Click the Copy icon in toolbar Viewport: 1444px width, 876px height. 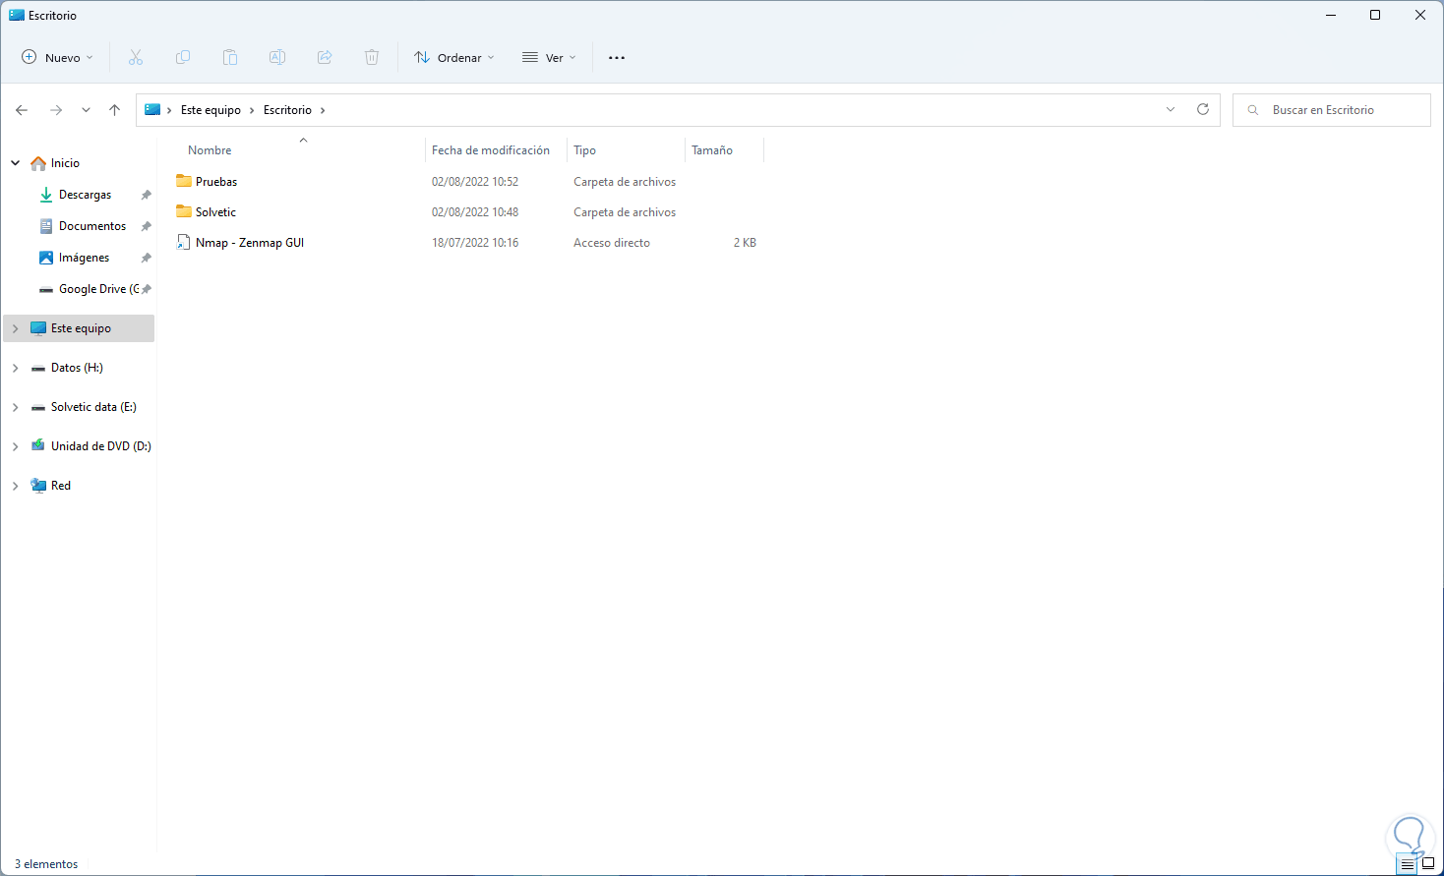coord(183,57)
